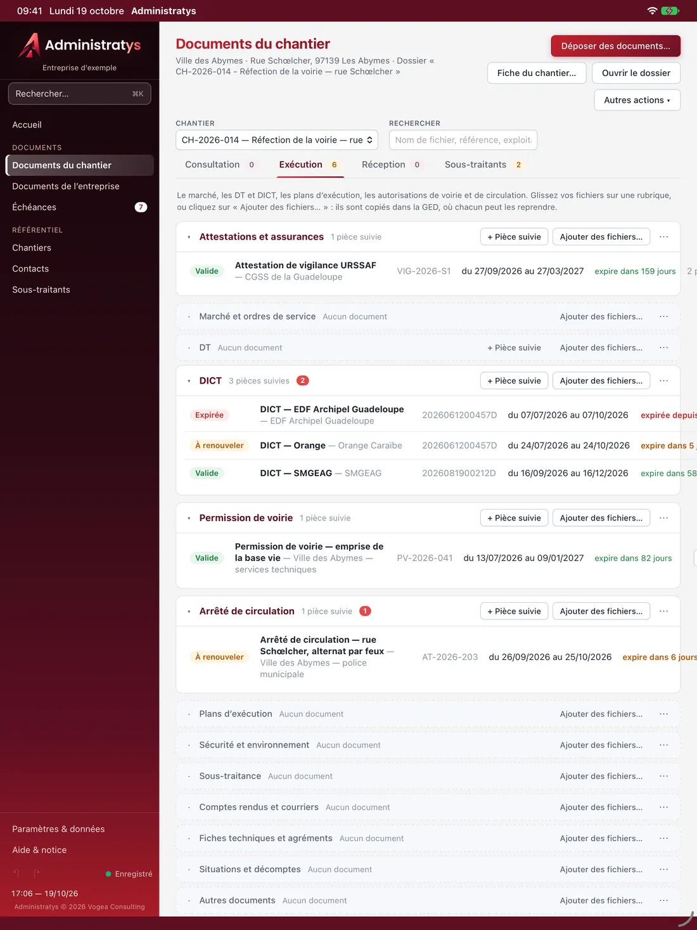Open the DICT — SMGEAG row
Screen dimensions: 697x930
point(321,473)
